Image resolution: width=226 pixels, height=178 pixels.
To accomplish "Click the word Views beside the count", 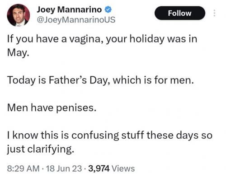I will [x=123, y=169].
